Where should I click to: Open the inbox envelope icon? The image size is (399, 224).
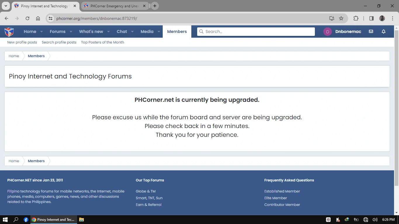pyautogui.click(x=371, y=32)
